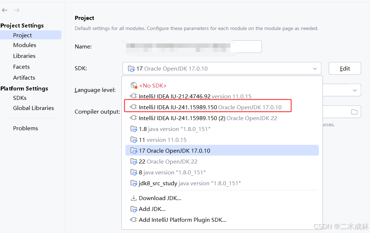Click the project Name input field
The image size is (370, 233).
tap(192, 47)
